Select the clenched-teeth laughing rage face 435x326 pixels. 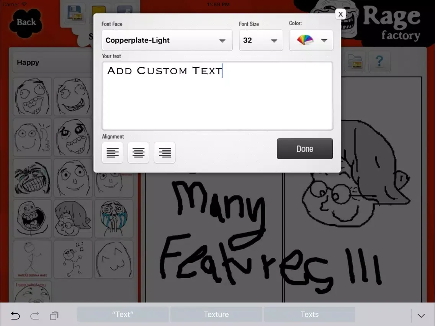pyautogui.click(x=33, y=178)
